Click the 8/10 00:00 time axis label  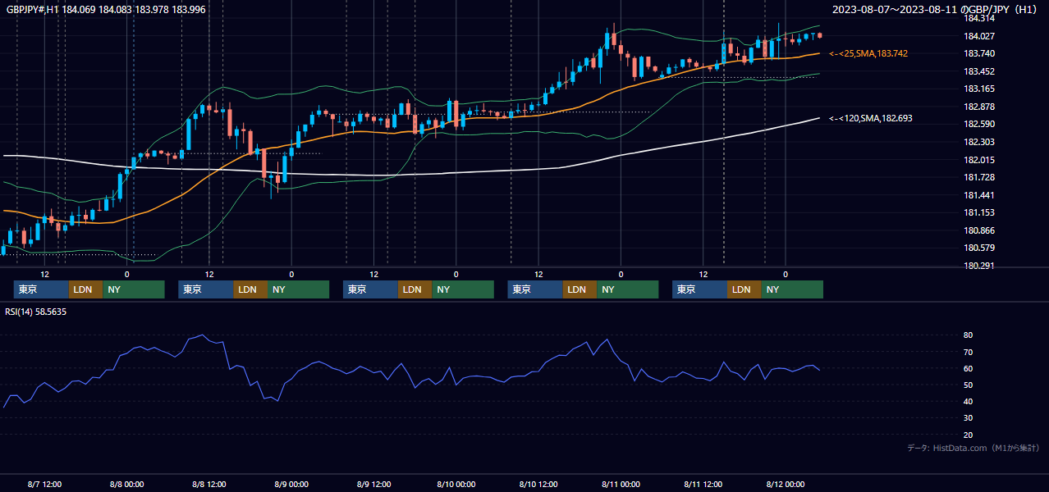[456, 485]
